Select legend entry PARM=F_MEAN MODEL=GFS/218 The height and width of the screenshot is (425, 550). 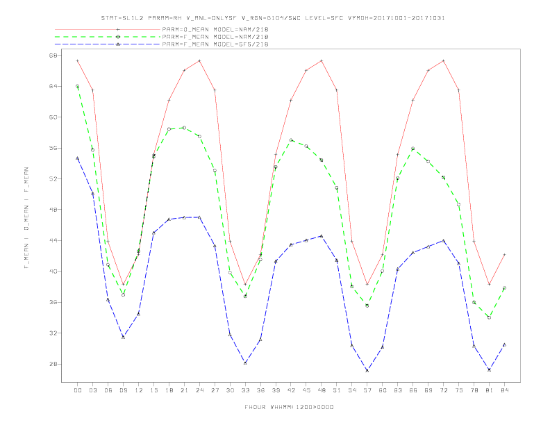pos(215,44)
